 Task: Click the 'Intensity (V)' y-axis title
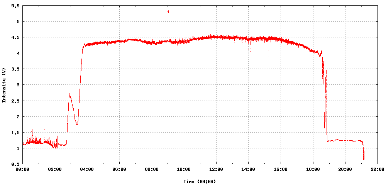(x=4, y=86)
